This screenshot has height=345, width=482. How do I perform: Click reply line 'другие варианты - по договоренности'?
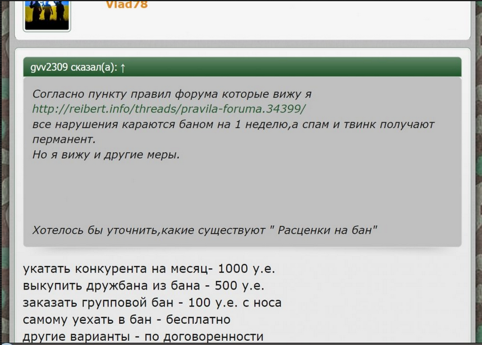click(143, 336)
